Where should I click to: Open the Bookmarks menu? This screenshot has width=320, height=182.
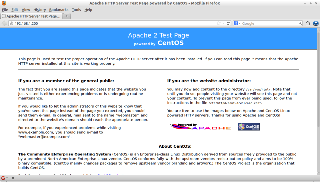(x=59, y=10)
